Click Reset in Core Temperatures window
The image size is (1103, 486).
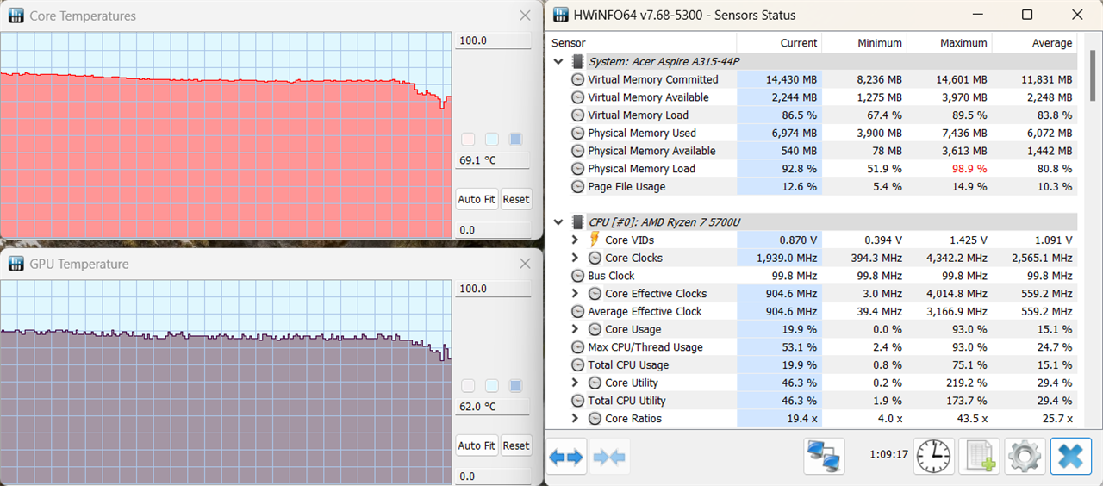click(x=515, y=199)
